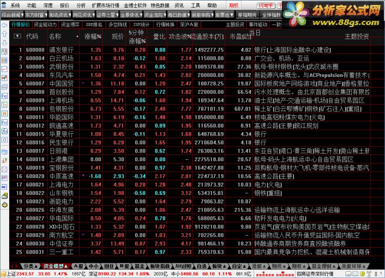This screenshot has width=385, height=278.
Task: Click the F10 company info icon
Action: pos(5,96)
